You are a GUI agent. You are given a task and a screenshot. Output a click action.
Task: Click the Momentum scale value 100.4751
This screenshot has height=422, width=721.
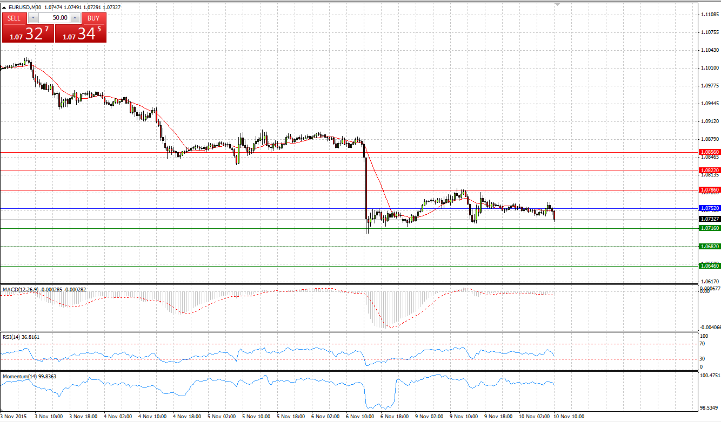click(x=709, y=375)
